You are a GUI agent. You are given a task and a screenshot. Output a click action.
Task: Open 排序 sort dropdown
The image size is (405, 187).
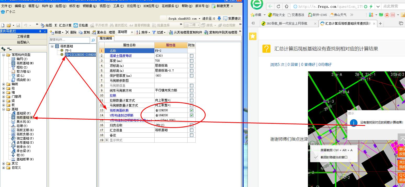[149, 32]
